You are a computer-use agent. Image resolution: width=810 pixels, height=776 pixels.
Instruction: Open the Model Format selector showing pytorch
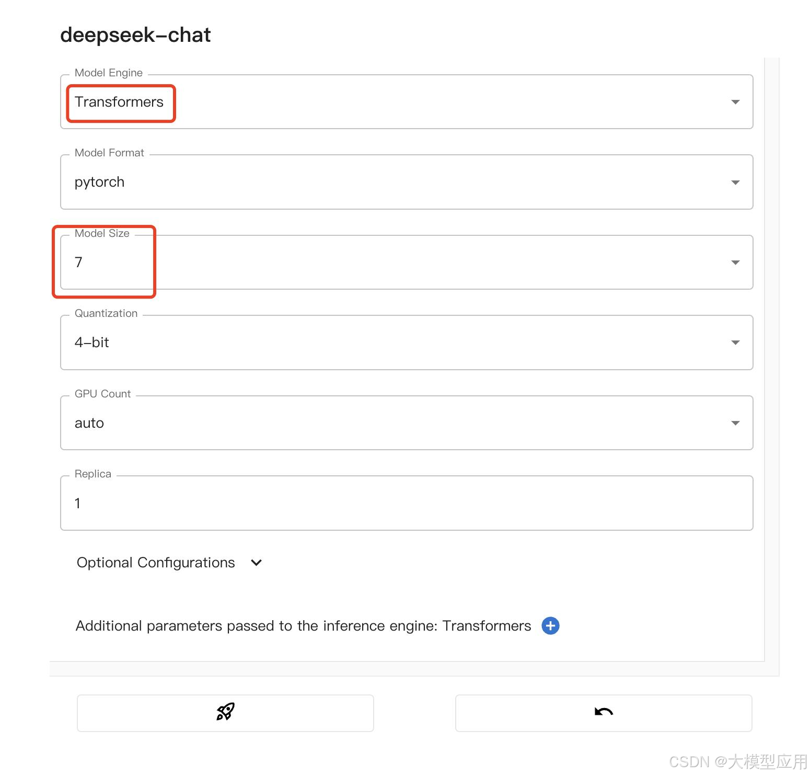coord(366,182)
